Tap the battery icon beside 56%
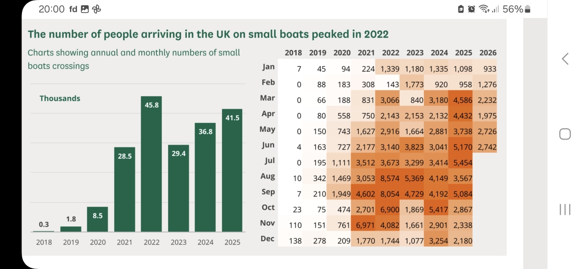The height and width of the screenshot is (269, 583). 527,9
